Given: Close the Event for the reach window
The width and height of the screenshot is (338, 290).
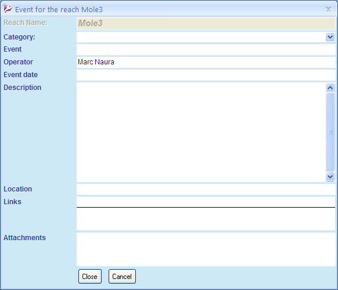Looking at the screenshot, I should click(x=328, y=9).
